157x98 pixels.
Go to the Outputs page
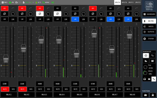click(149, 32)
